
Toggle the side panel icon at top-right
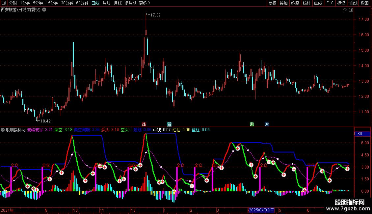click(x=351, y=10)
